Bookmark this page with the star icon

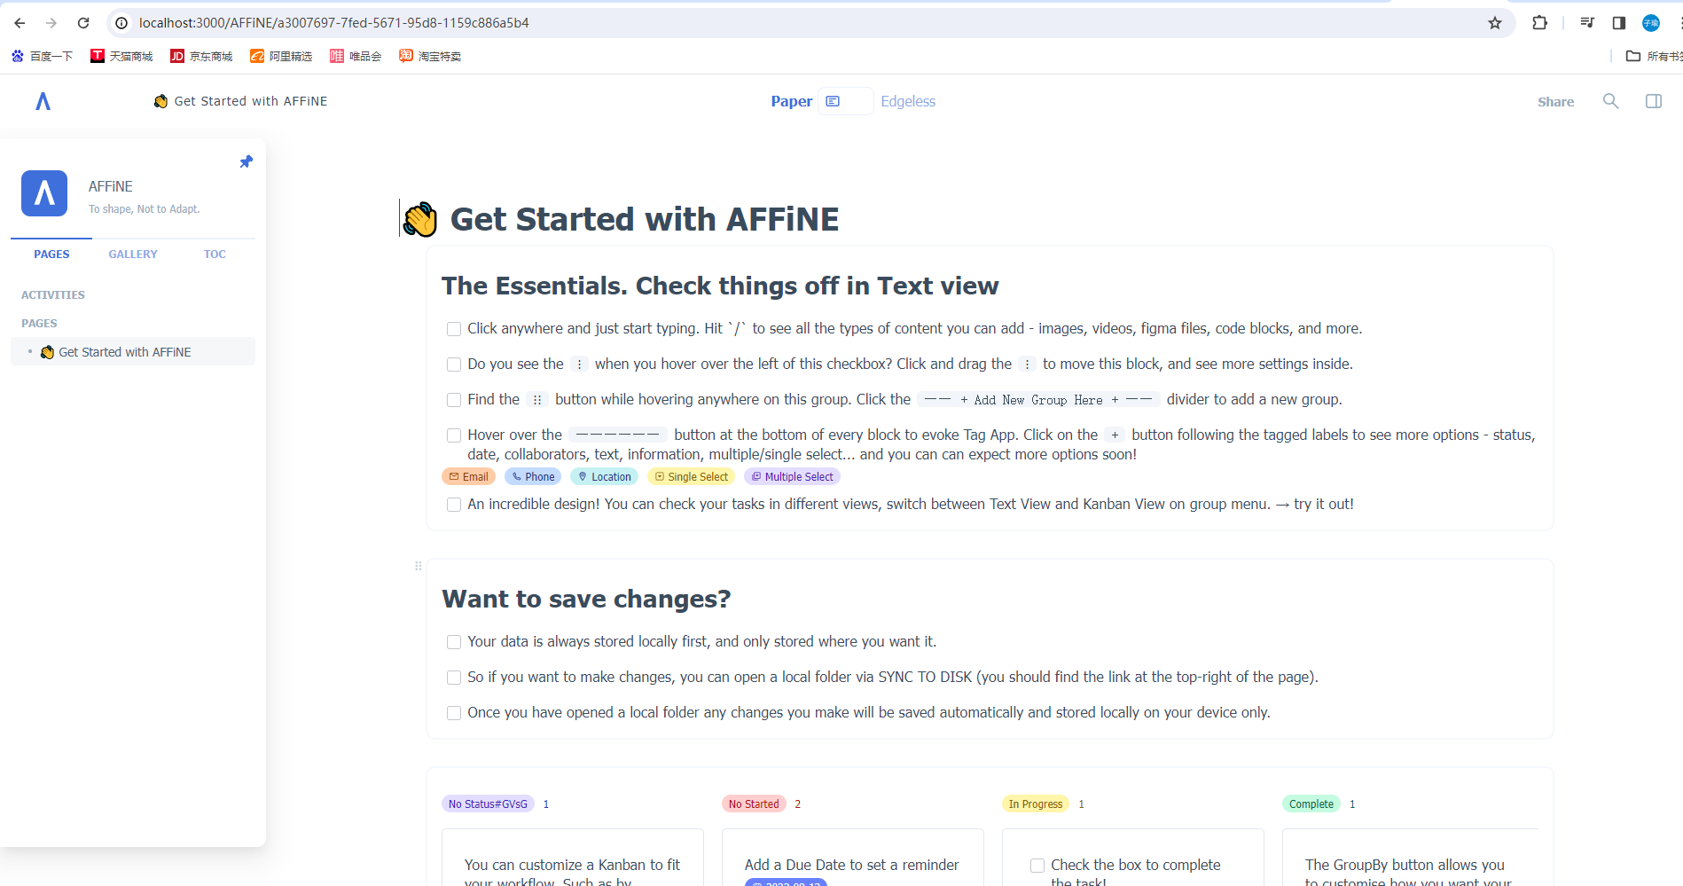coord(1495,23)
